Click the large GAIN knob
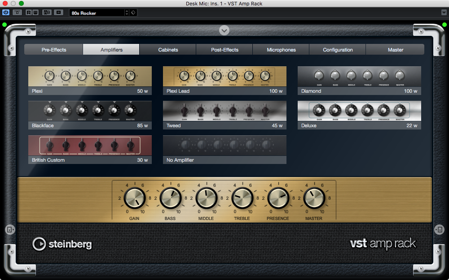 [x=134, y=198]
